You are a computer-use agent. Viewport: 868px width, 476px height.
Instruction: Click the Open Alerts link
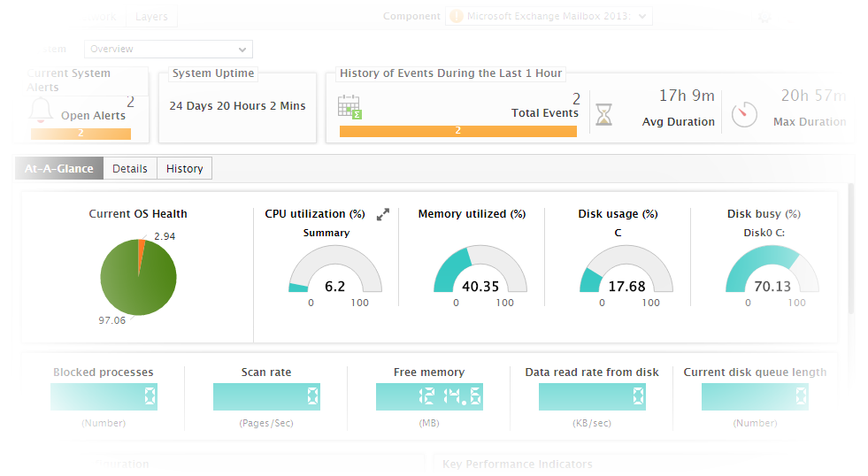pyautogui.click(x=93, y=116)
